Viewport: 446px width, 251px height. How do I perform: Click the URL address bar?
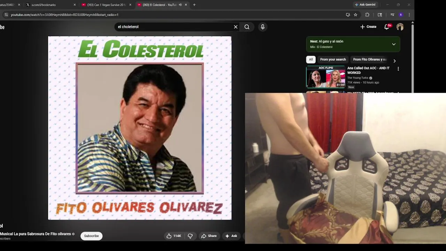[174, 15]
